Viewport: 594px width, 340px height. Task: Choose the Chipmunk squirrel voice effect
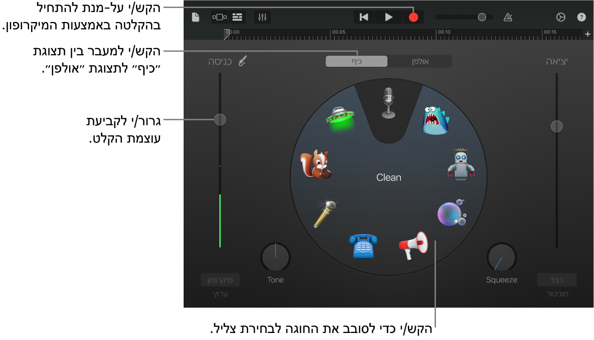click(x=317, y=164)
